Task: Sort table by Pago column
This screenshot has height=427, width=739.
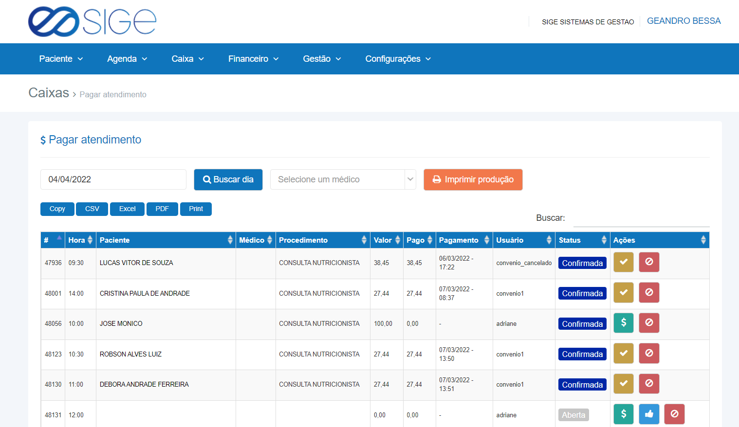Action: [x=419, y=240]
